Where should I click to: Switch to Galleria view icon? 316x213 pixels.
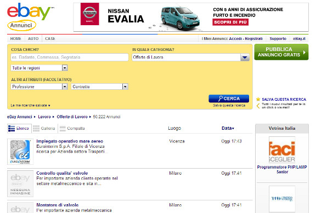36,128
